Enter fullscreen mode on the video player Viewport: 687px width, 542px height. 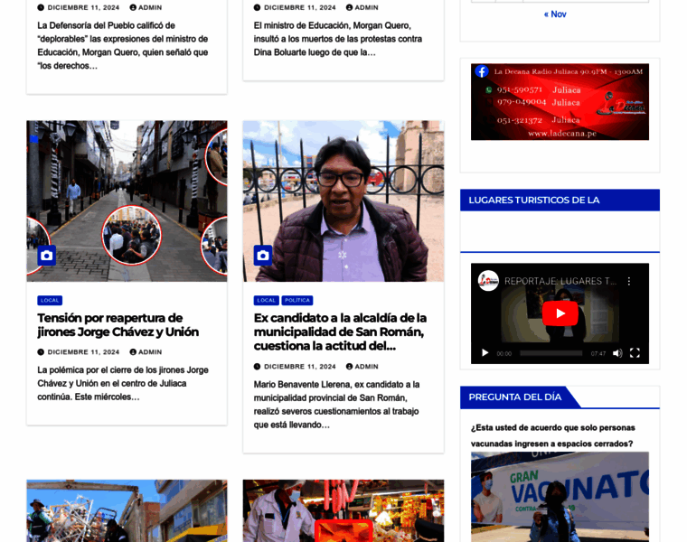(x=635, y=353)
